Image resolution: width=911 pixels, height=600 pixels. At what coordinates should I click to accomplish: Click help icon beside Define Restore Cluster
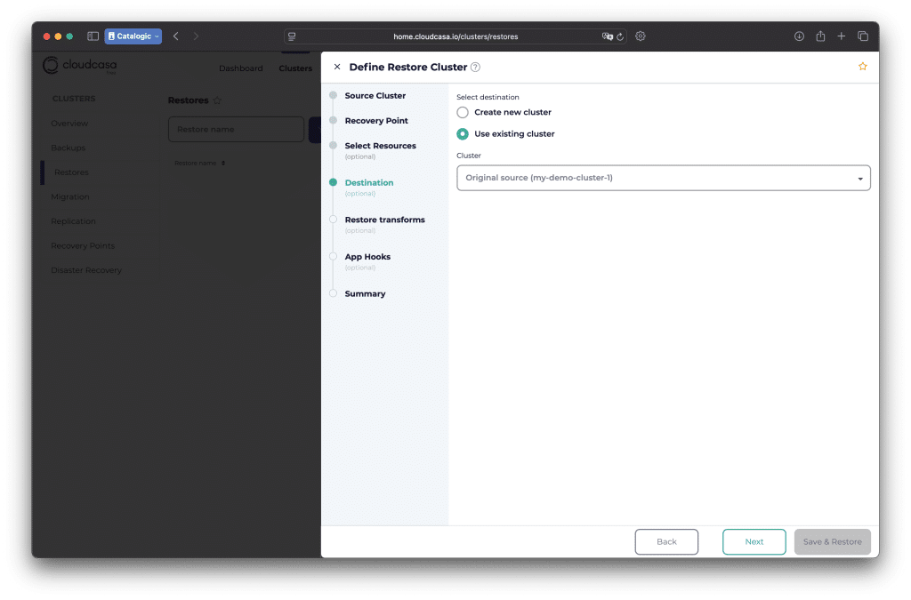point(475,67)
